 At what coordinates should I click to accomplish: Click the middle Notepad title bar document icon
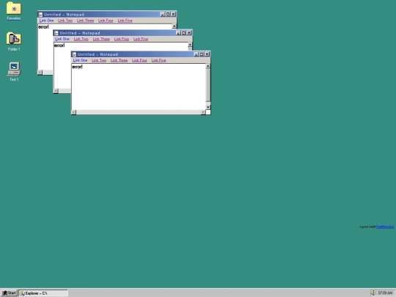[x=56, y=33]
